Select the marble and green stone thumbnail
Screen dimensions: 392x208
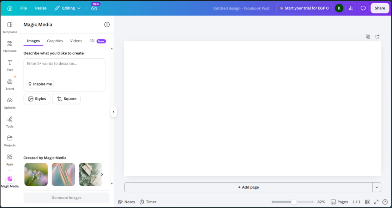(x=90, y=174)
